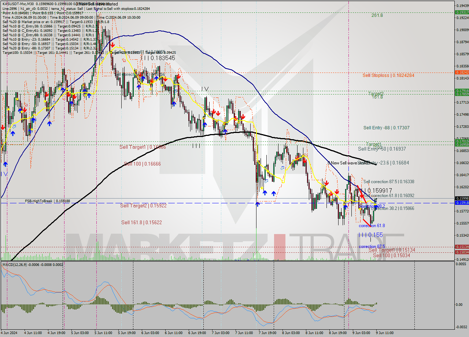Image resolution: width=469 pixels, height=337 pixels.
Task: Select the Sell 100 | 0.15034 label
Action: pos(391,255)
